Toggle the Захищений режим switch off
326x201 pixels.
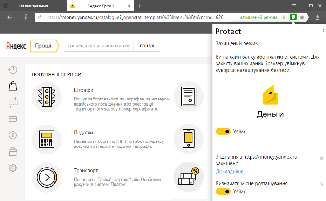[x=223, y=131]
